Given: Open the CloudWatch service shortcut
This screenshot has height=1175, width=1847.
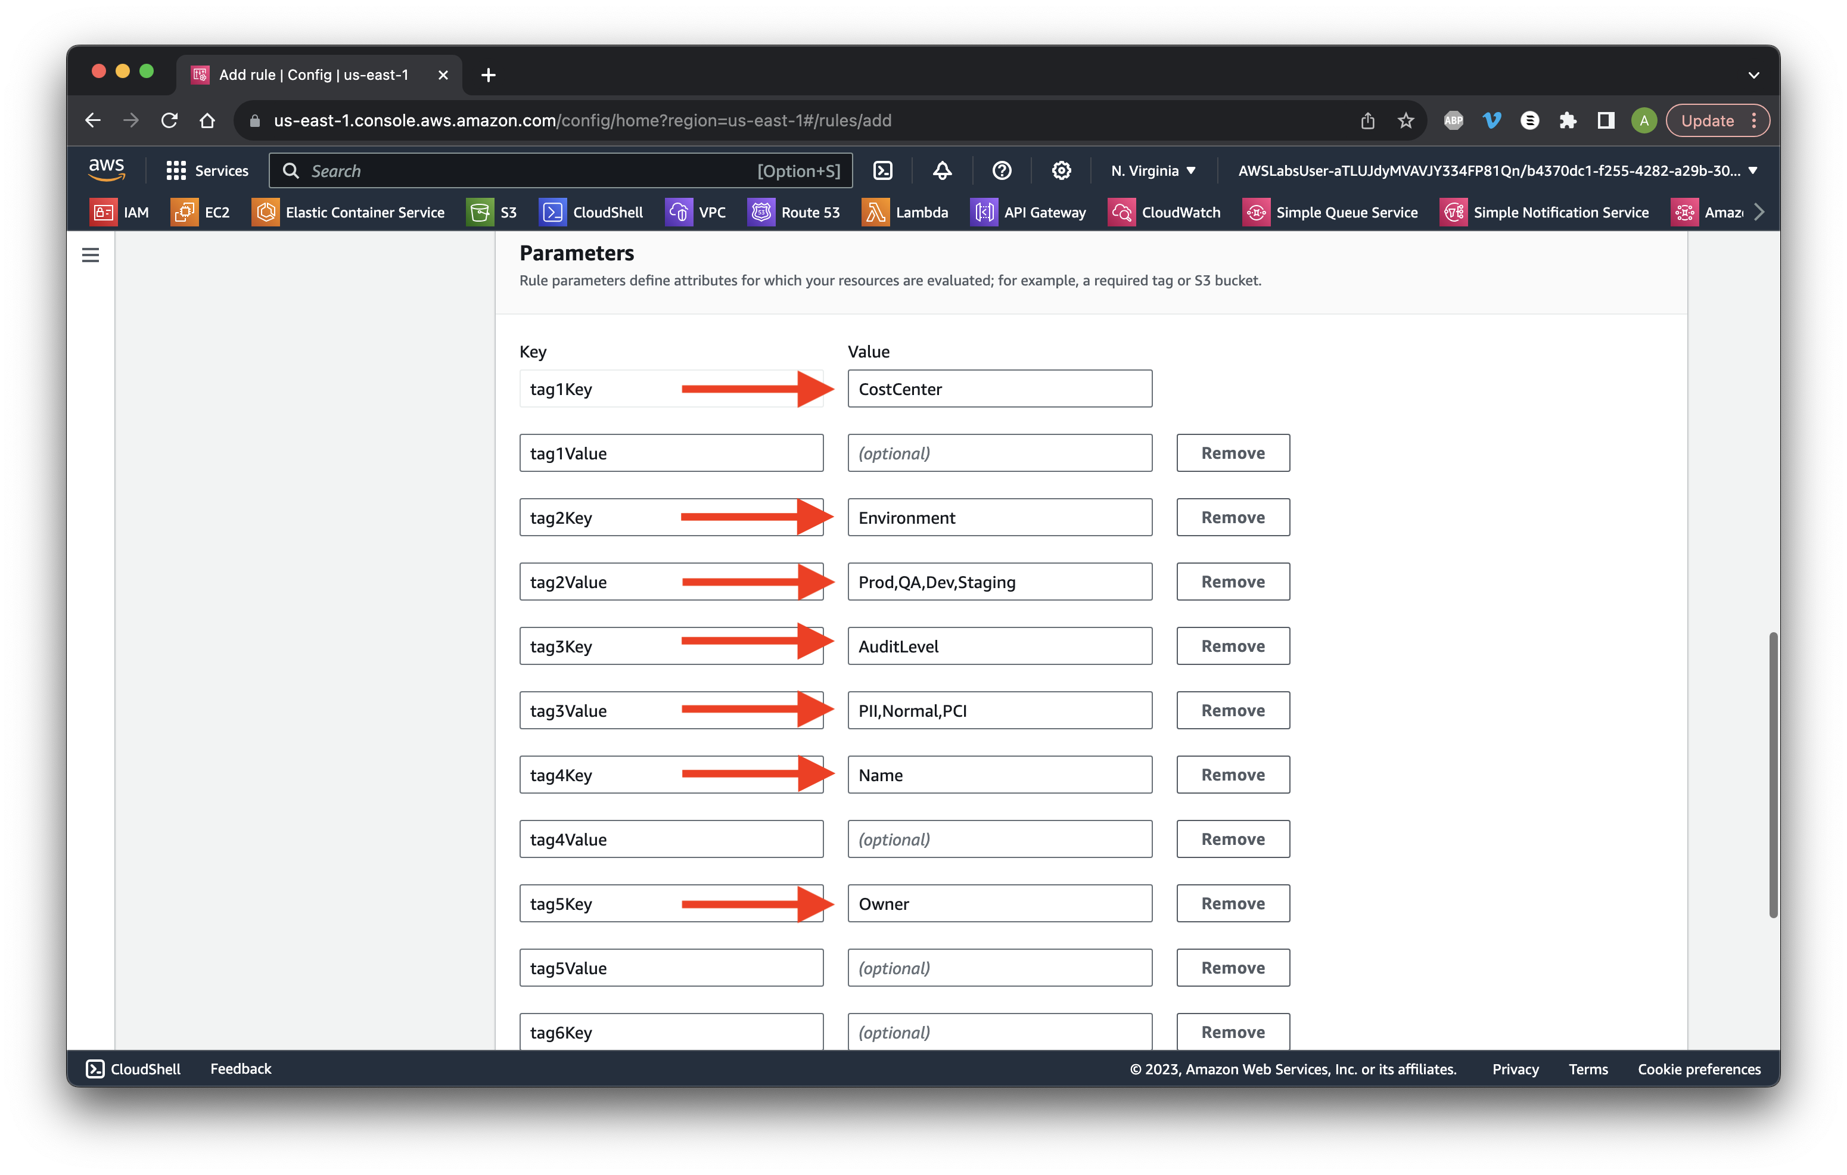Looking at the screenshot, I should point(1164,213).
